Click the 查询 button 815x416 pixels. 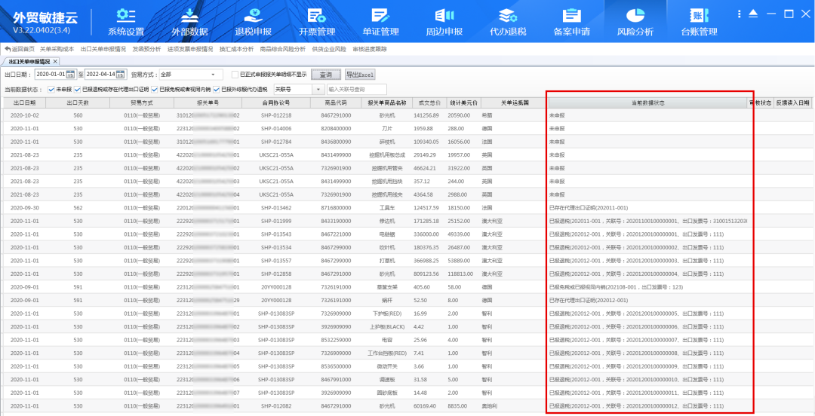click(x=326, y=75)
